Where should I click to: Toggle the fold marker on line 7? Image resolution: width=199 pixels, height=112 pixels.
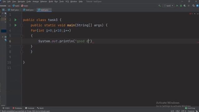coord(21,46)
